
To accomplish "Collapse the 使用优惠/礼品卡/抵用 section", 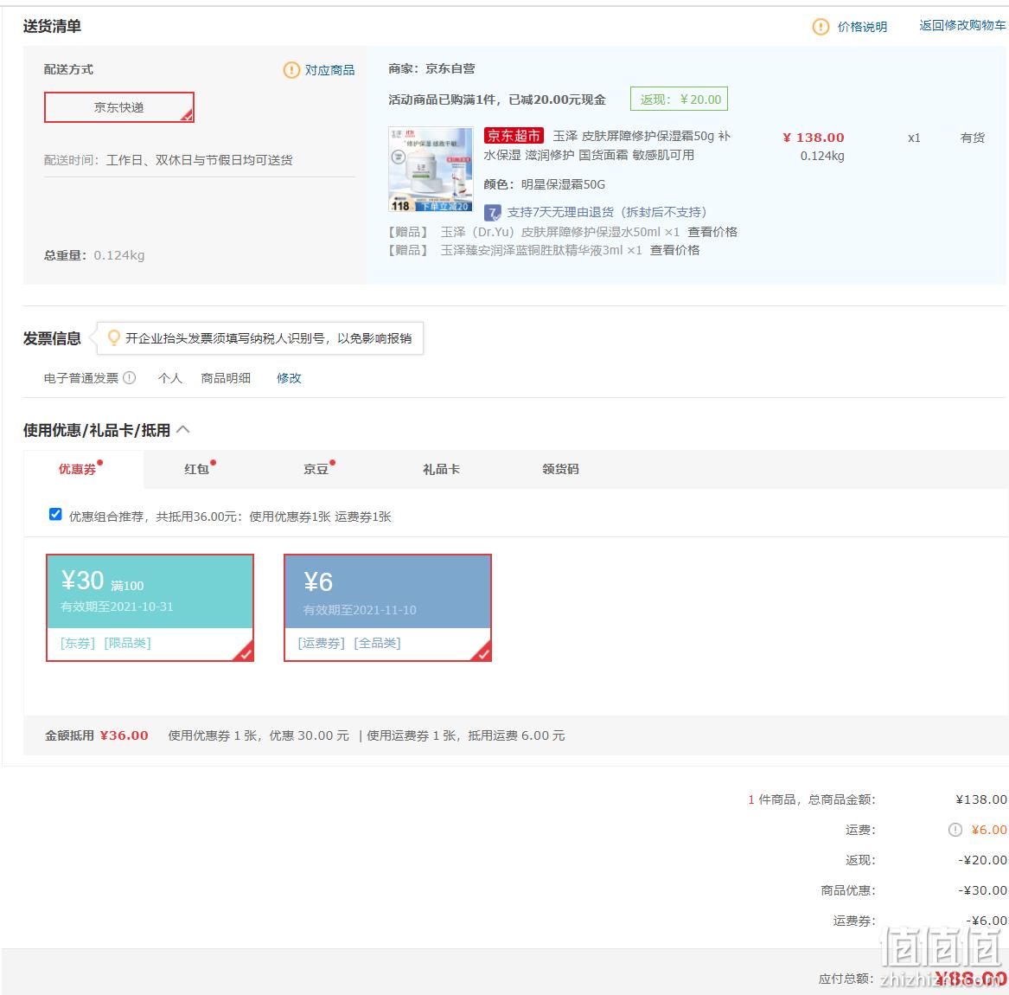I will (182, 429).
